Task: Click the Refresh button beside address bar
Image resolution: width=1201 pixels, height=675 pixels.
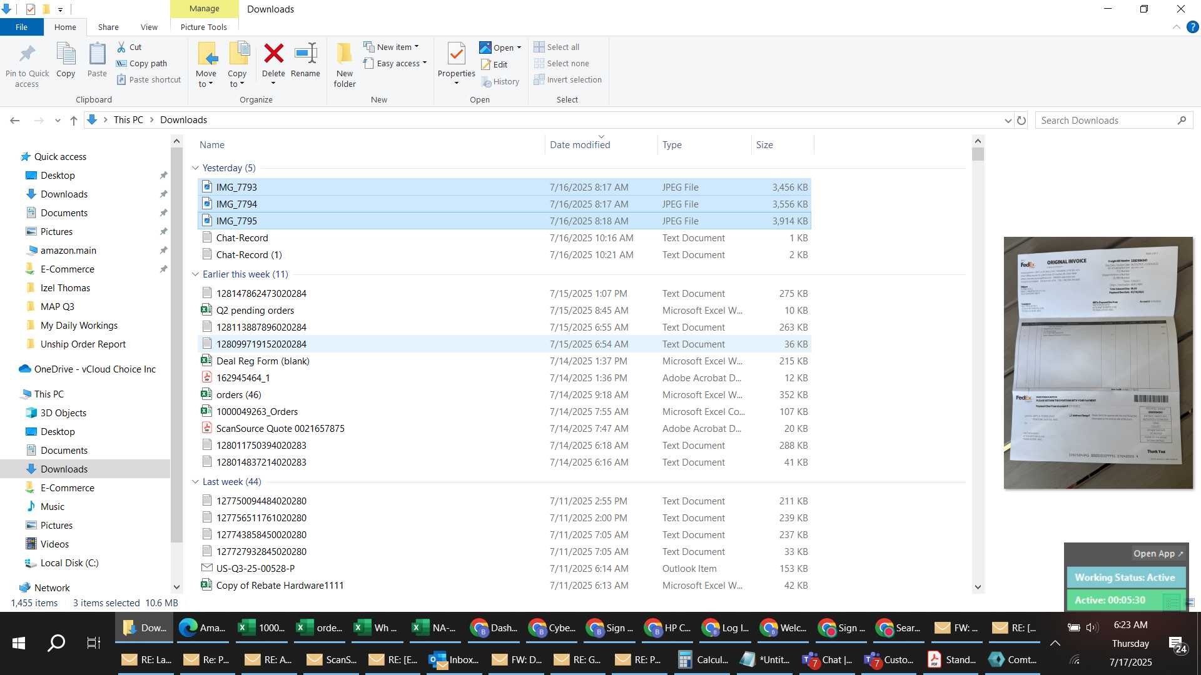Action: click(1021, 120)
